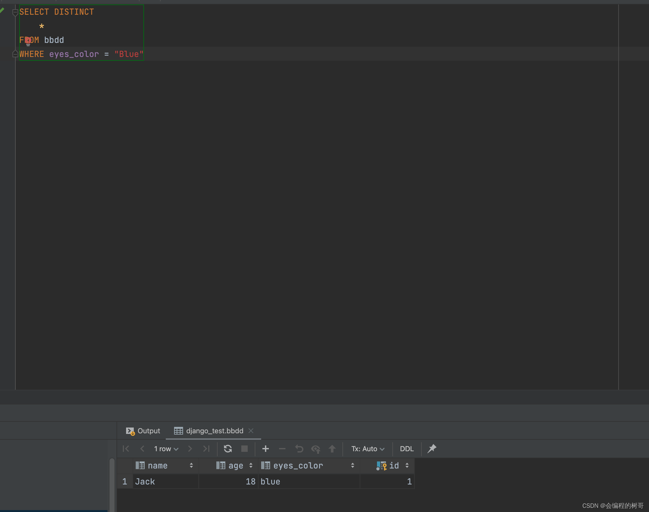The height and width of the screenshot is (512, 649).
Task: Stop the running query
Action: click(x=244, y=449)
